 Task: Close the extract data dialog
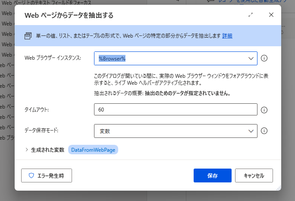click(x=271, y=15)
